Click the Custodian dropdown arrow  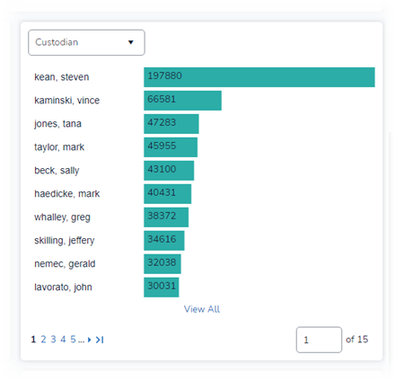(131, 42)
